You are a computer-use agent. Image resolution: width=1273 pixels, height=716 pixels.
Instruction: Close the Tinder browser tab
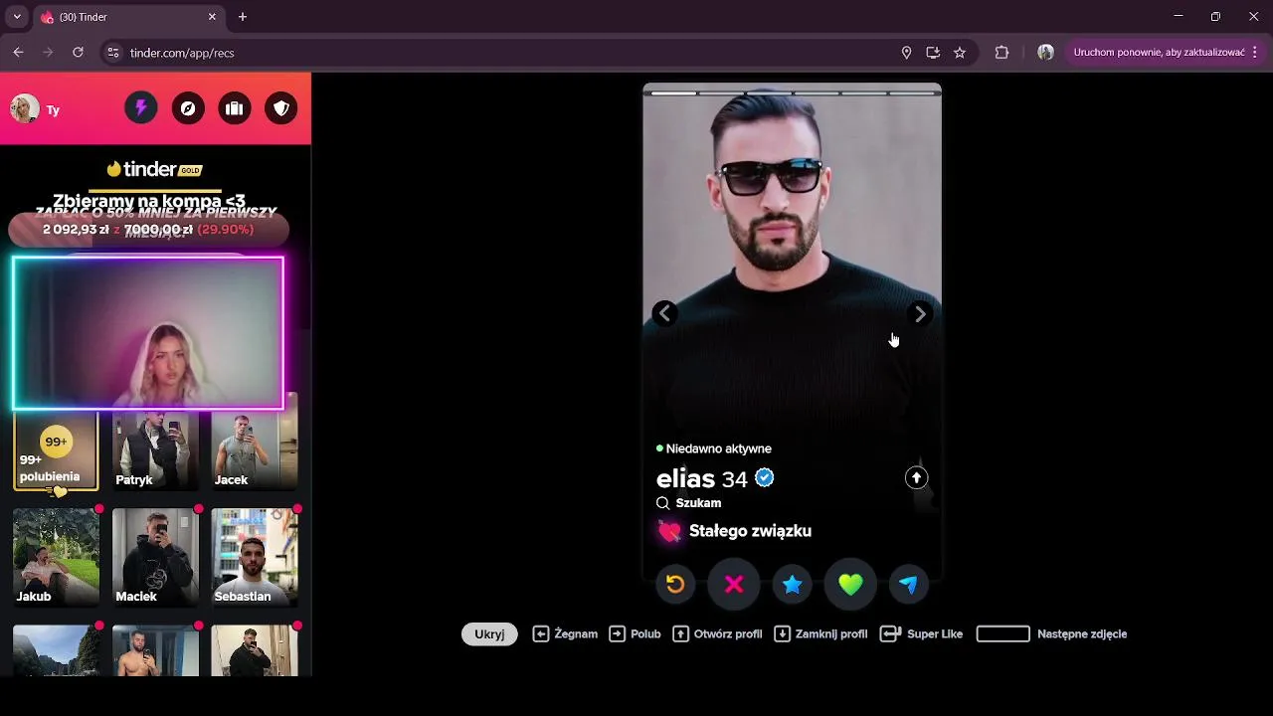click(x=212, y=17)
